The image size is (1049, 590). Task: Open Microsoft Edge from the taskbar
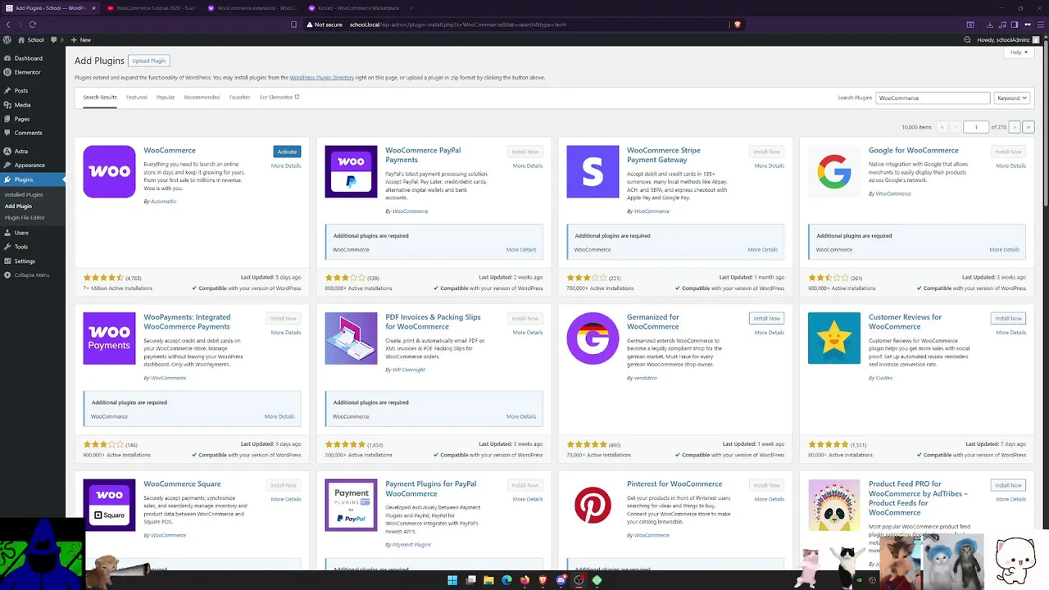point(506,580)
